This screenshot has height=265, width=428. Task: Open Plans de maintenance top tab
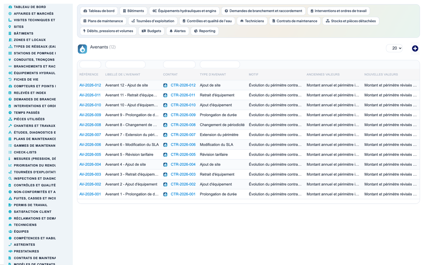click(103, 21)
